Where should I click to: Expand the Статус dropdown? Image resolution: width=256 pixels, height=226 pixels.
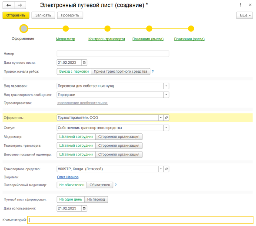pyautogui.click(x=166, y=128)
